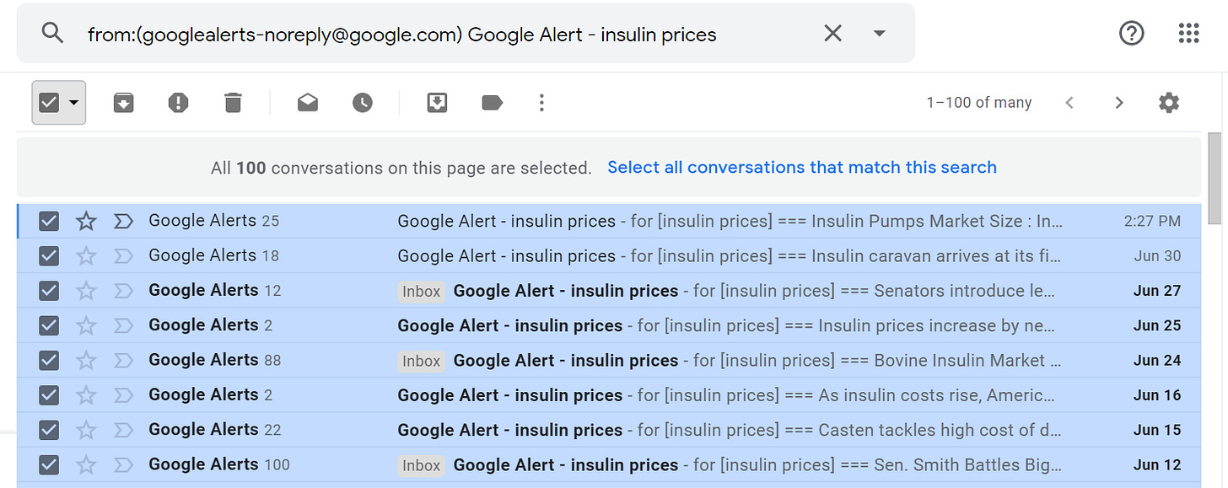This screenshot has height=488, width=1228.
Task: Uncheck the Jun 27 Google Alerts conversation
Action: click(x=49, y=291)
